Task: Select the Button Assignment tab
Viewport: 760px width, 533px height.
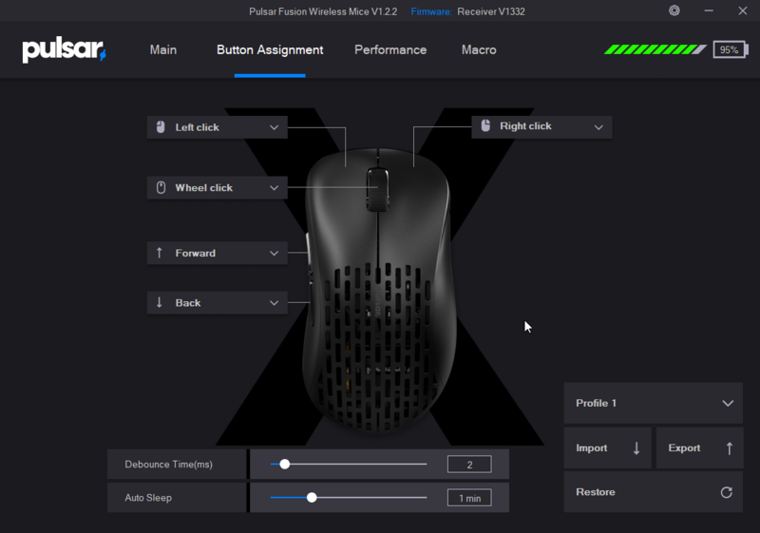Action: pyautogui.click(x=270, y=50)
